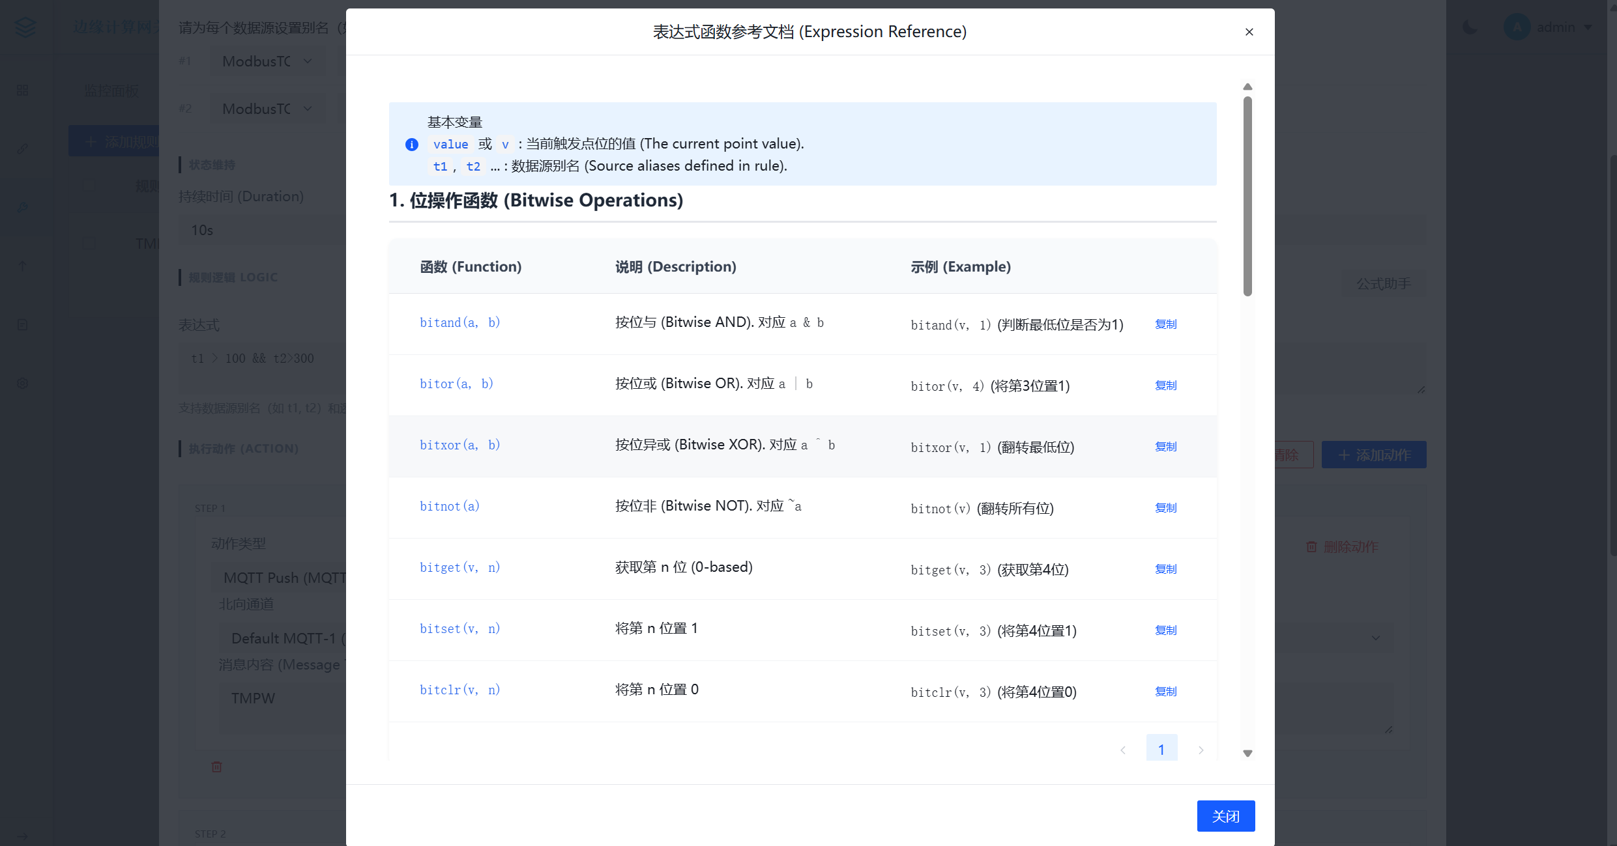Click the blue 关闭 button
Image resolution: width=1617 pixels, height=846 pixels.
(1225, 815)
